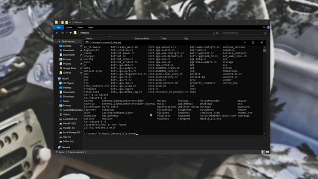Sort files by Date modified column
The image size is (318, 179).
coord(142,38)
